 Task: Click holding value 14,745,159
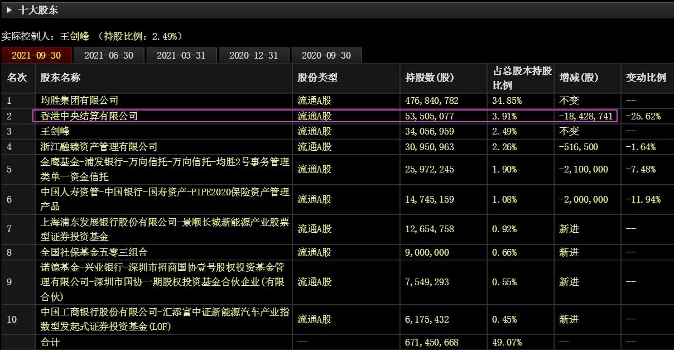click(x=430, y=199)
